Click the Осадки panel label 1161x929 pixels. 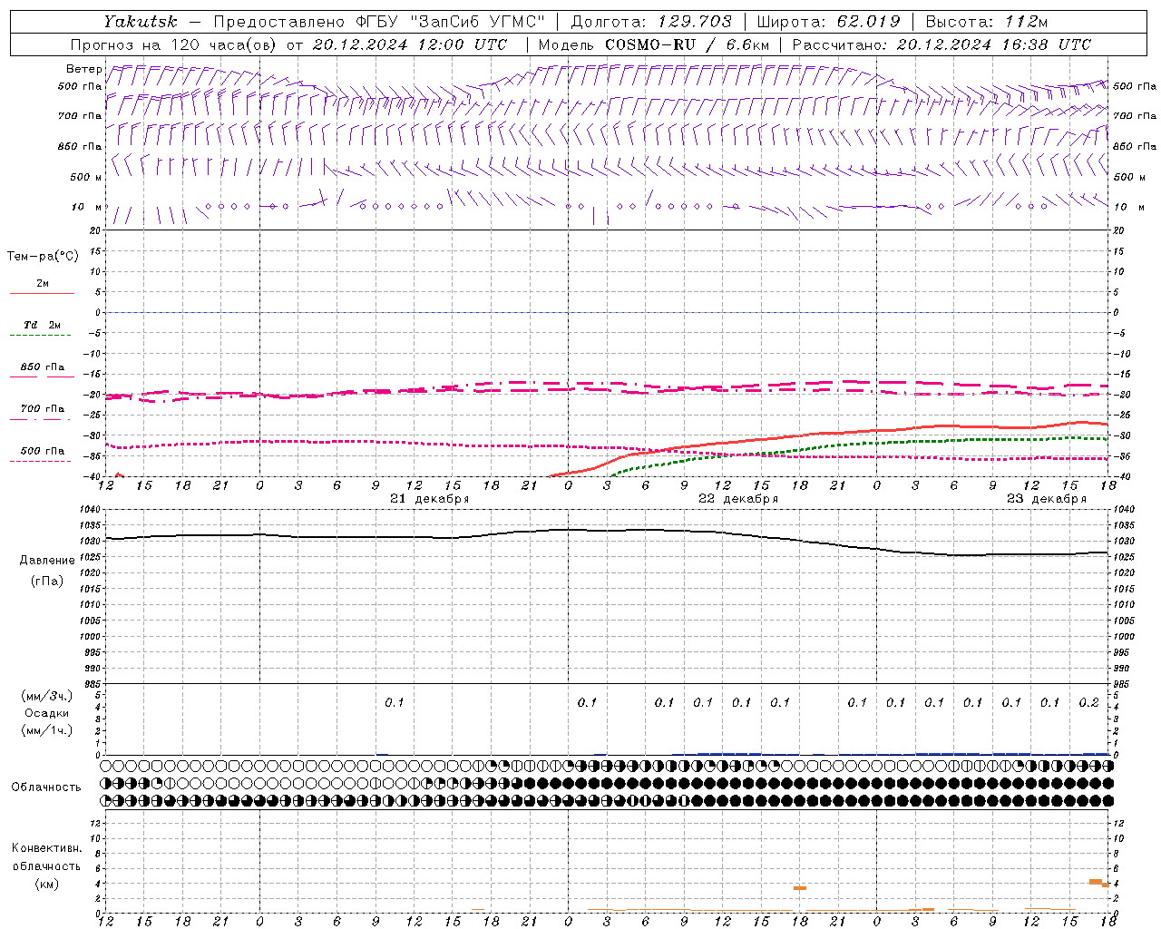click(x=47, y=714)
